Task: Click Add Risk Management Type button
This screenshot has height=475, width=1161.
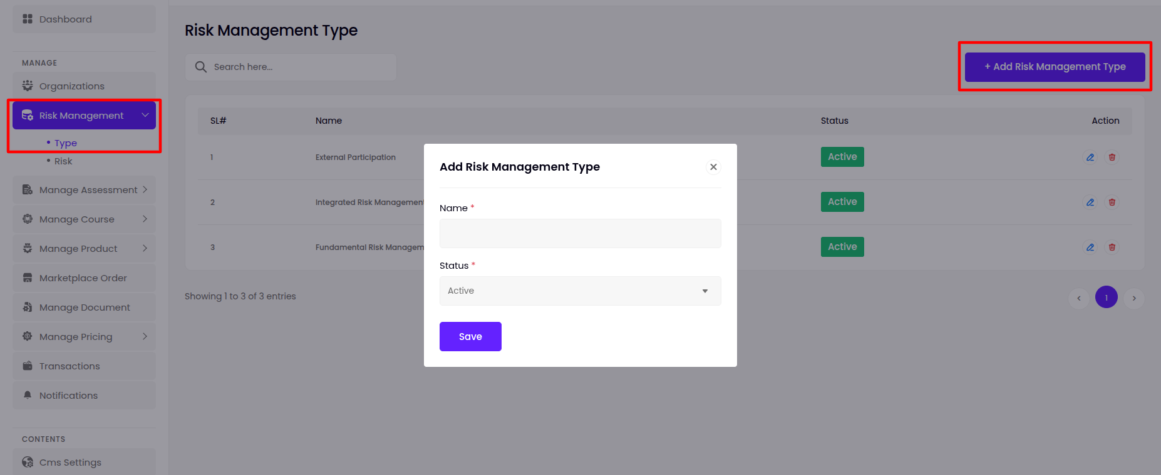Action: 1055,67
